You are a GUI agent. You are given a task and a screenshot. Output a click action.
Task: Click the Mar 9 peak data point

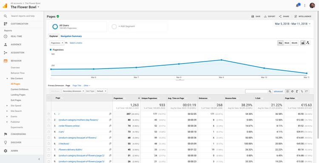click(221, 60)
